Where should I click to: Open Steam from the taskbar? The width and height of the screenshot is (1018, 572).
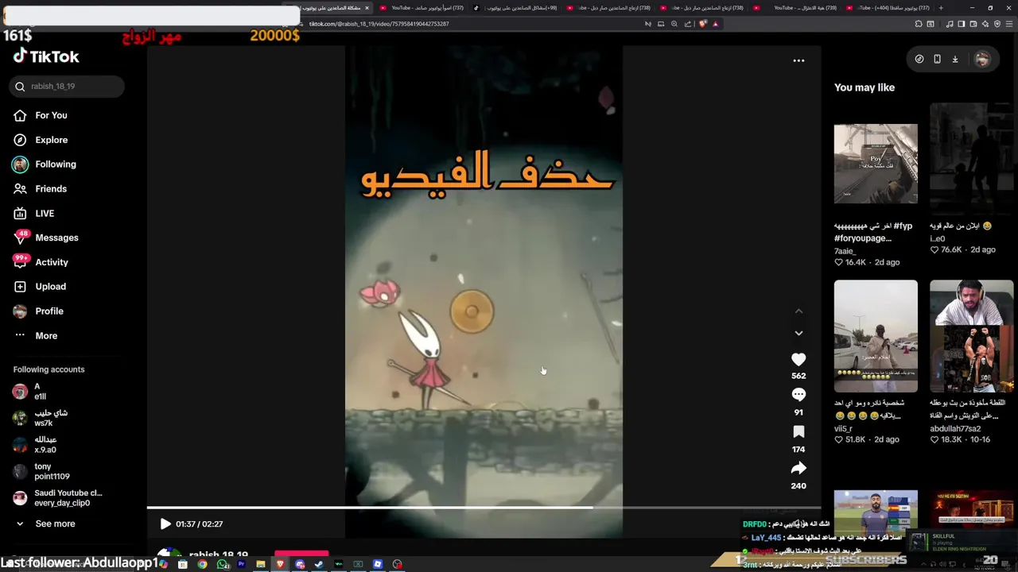pos(319,564)
